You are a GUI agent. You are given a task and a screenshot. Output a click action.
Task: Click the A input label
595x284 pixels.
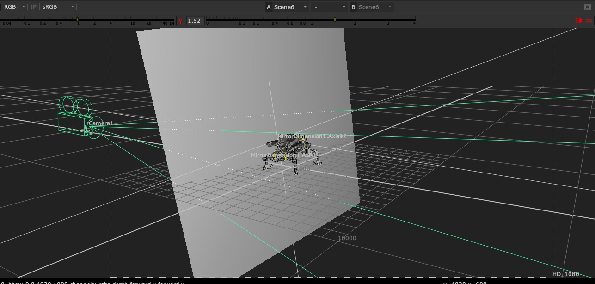pyautogui.click(x=269, y=7)
